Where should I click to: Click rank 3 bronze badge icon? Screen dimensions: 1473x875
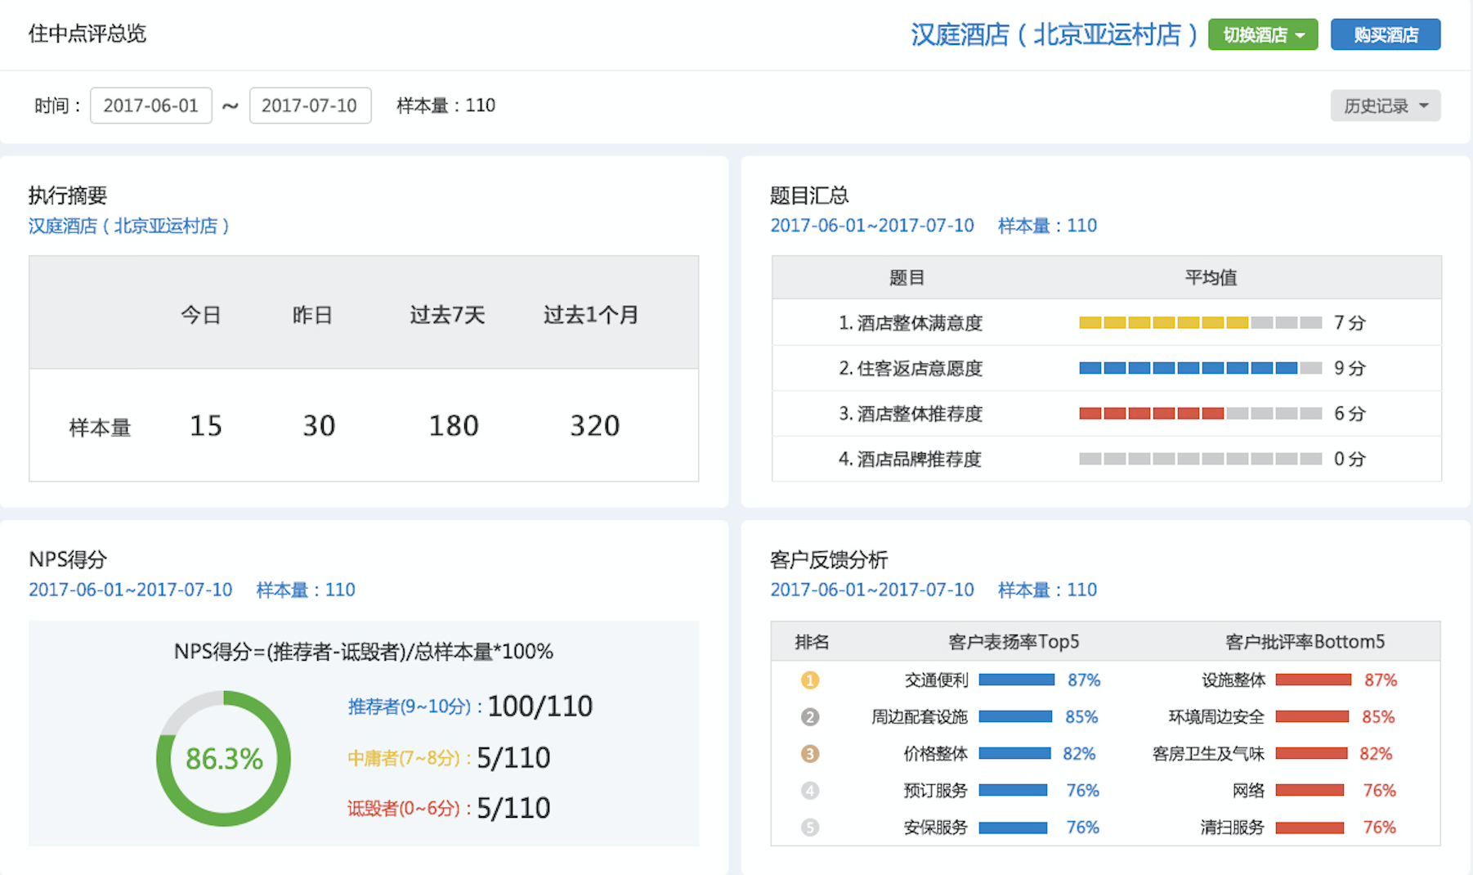pyautogui.click(x=810, y=754)
